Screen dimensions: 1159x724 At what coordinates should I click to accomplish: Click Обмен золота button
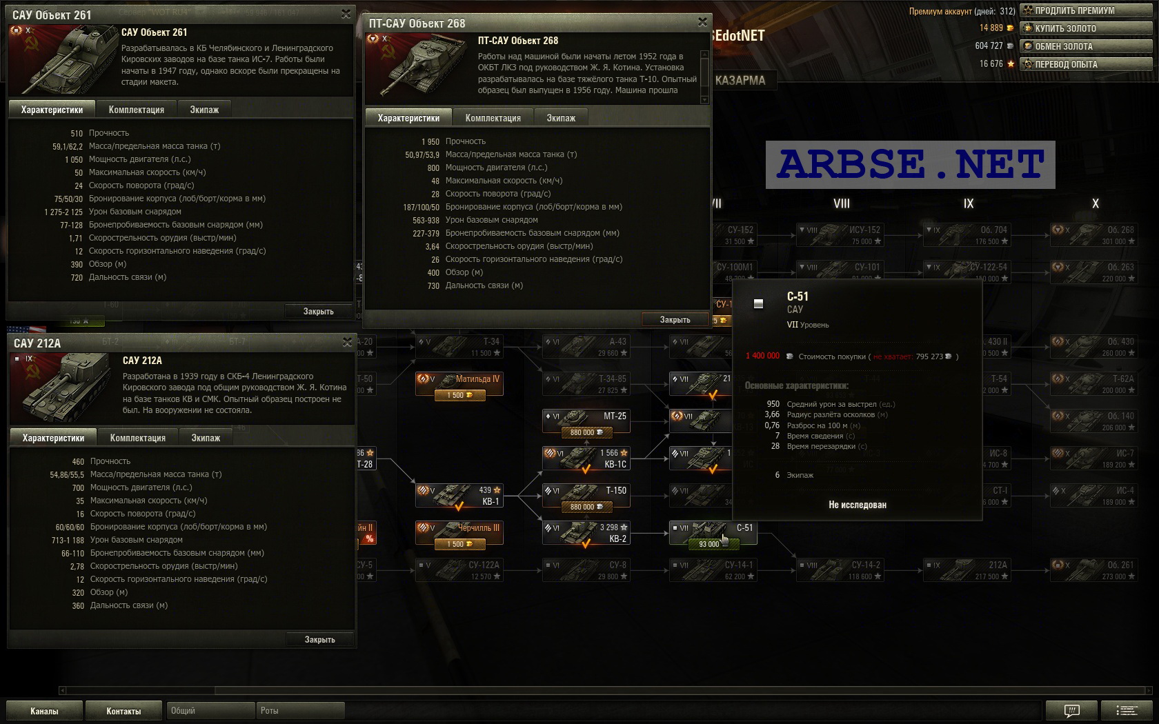tap(1086, 46)
